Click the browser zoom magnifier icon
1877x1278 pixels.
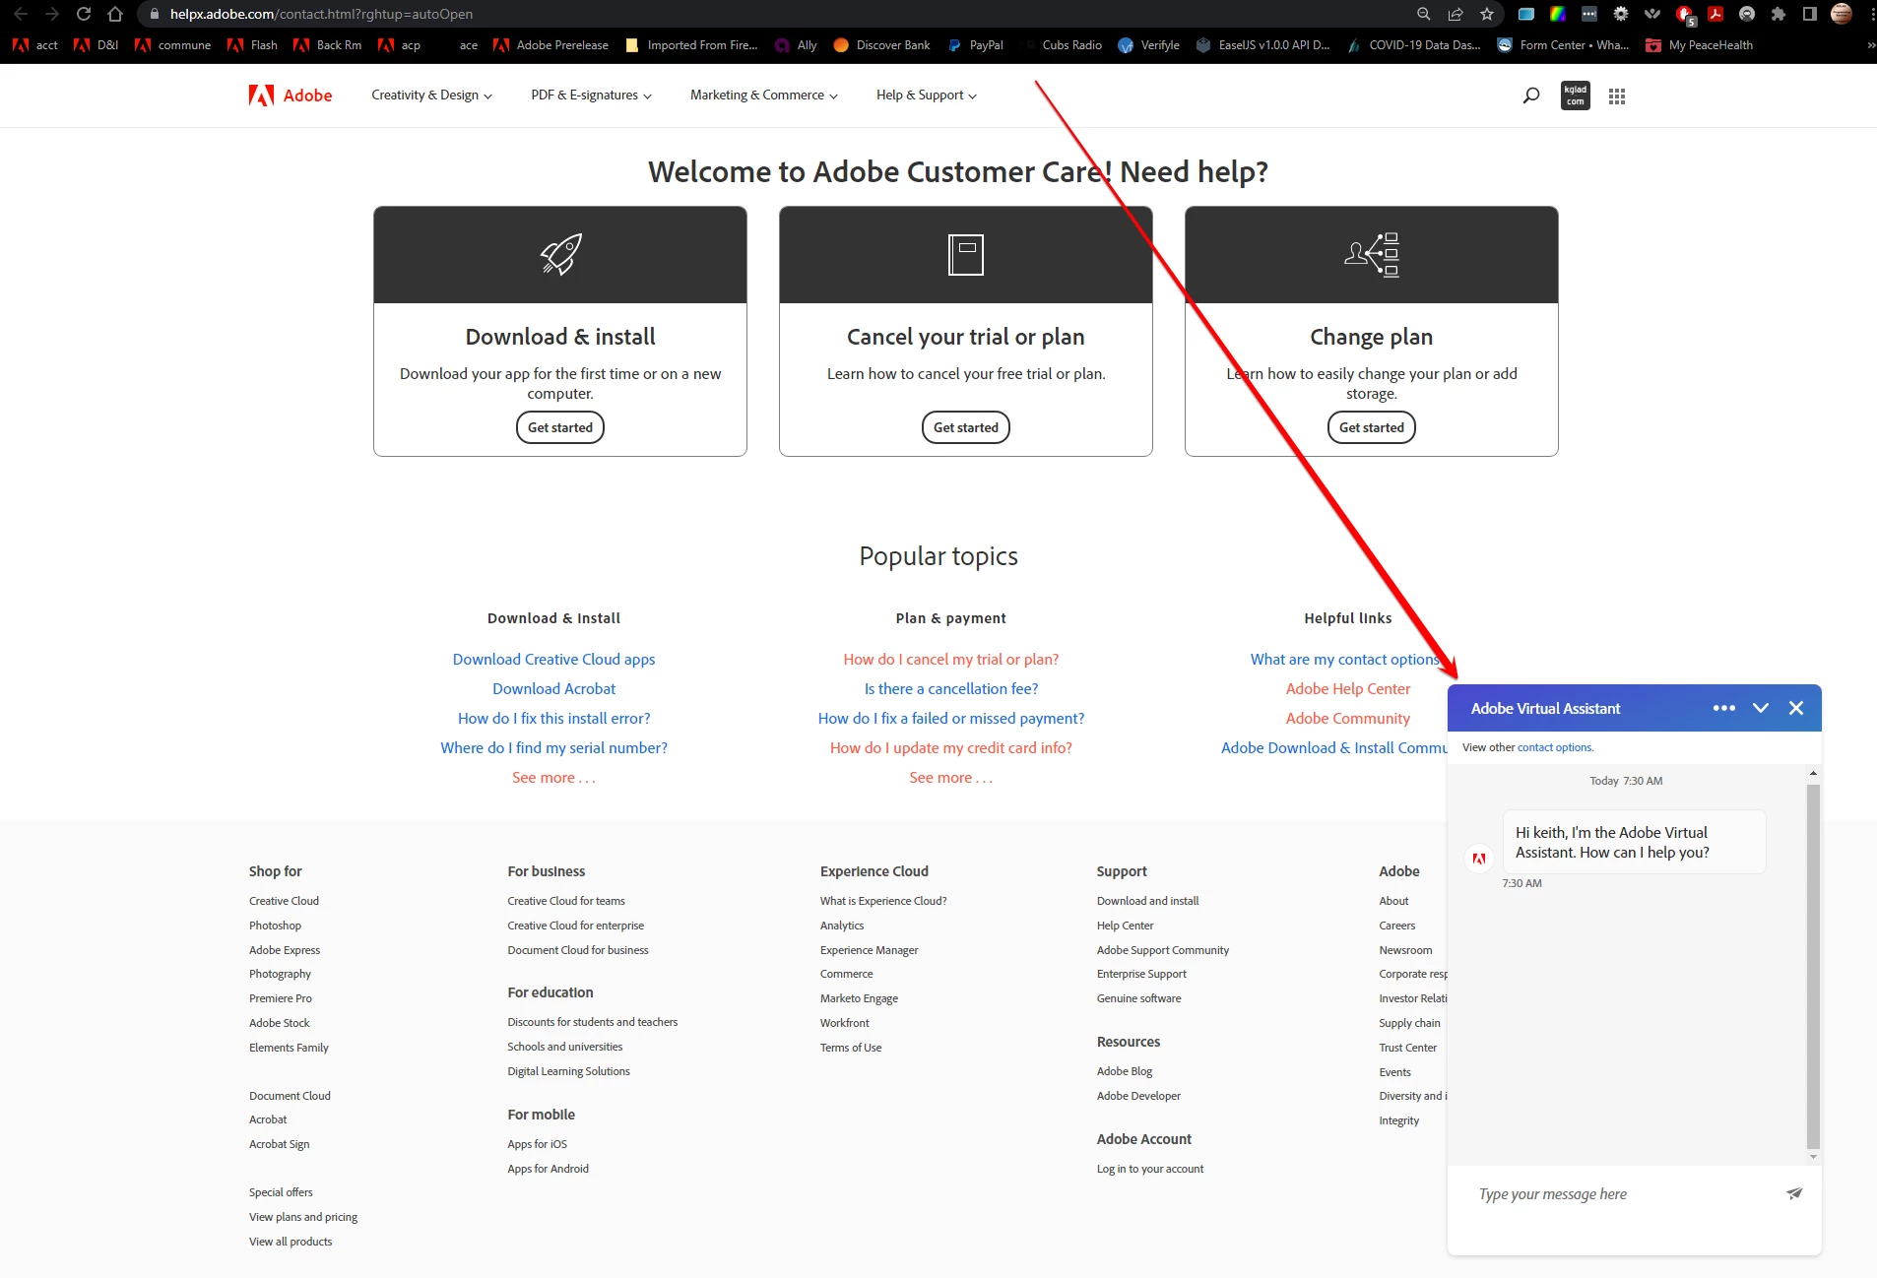[x=1424, y=14]
